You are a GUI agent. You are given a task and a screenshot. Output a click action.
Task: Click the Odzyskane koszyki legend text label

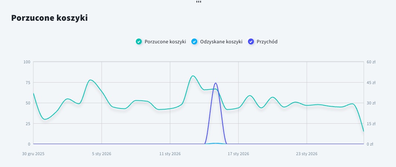pos(221,42)
